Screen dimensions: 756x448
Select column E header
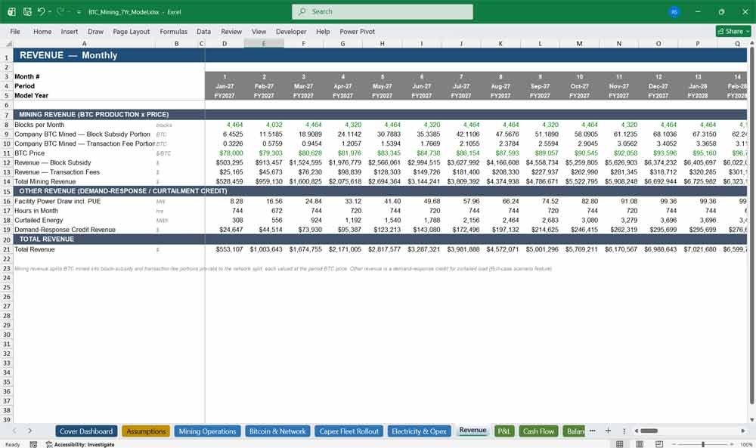(264, 44)
